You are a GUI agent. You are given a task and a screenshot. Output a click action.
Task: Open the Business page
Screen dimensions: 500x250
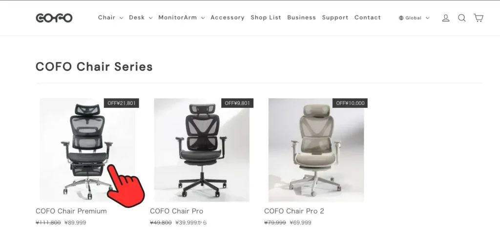(x=301, y=18)
